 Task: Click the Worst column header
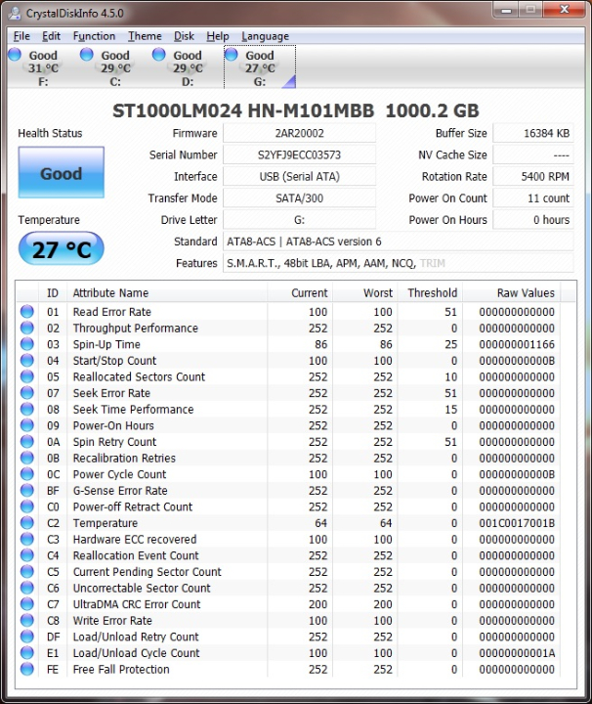click(364, 292)
